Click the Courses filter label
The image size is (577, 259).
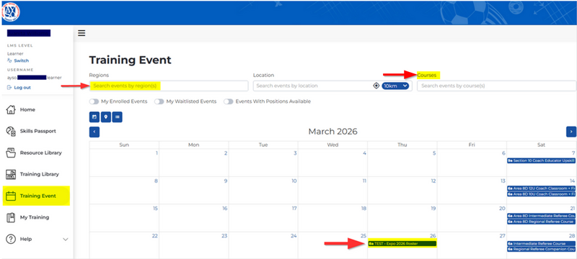[427, 76]
